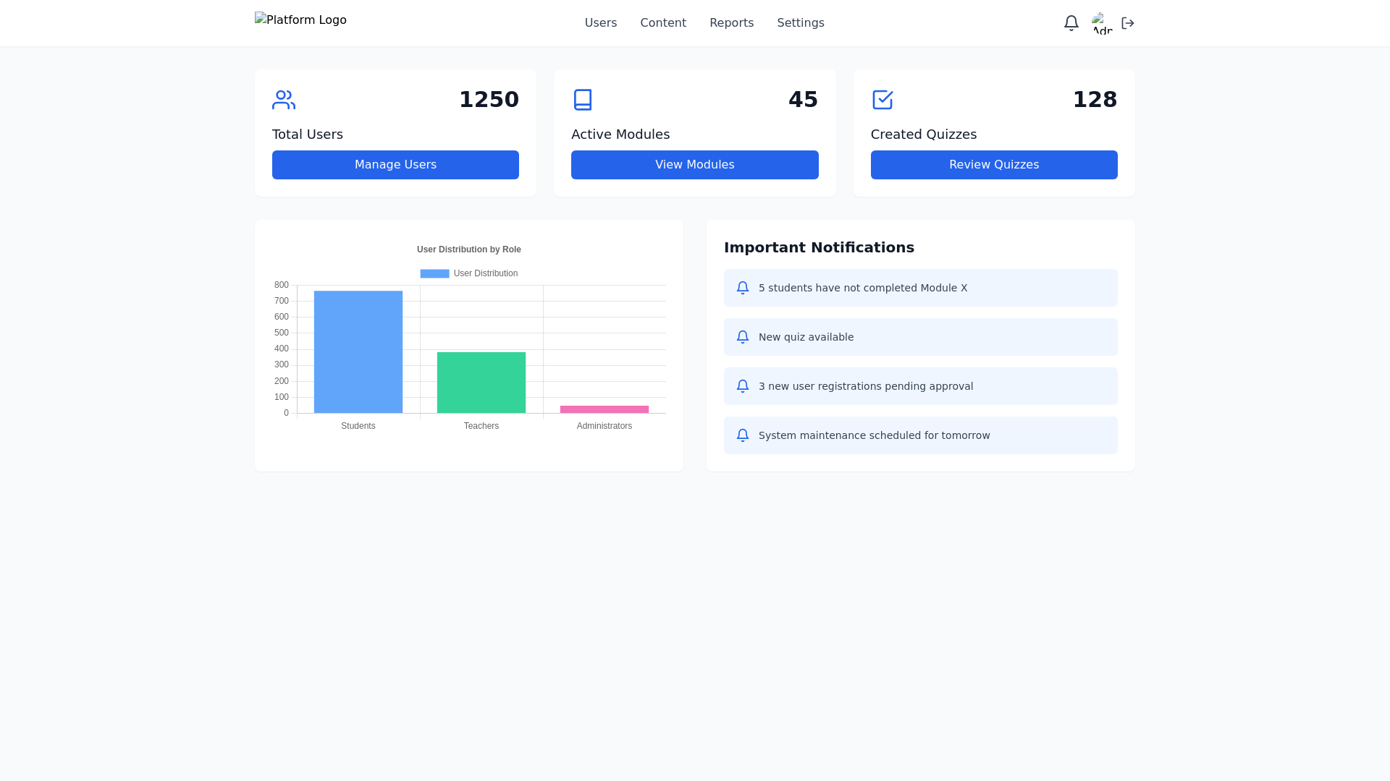Screen dimensions: 1390x781
Task: Select the Total Users people icon
Action: click(x=283, y=100)
